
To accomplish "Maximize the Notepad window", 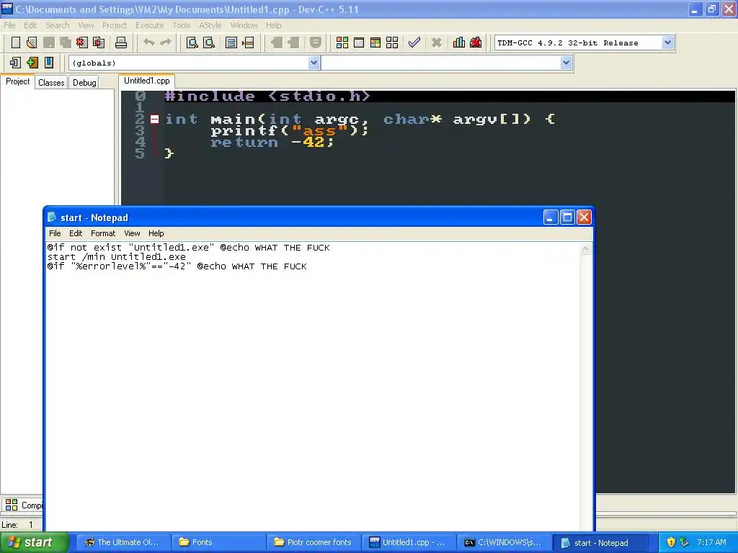I will [x=568, y=217].
